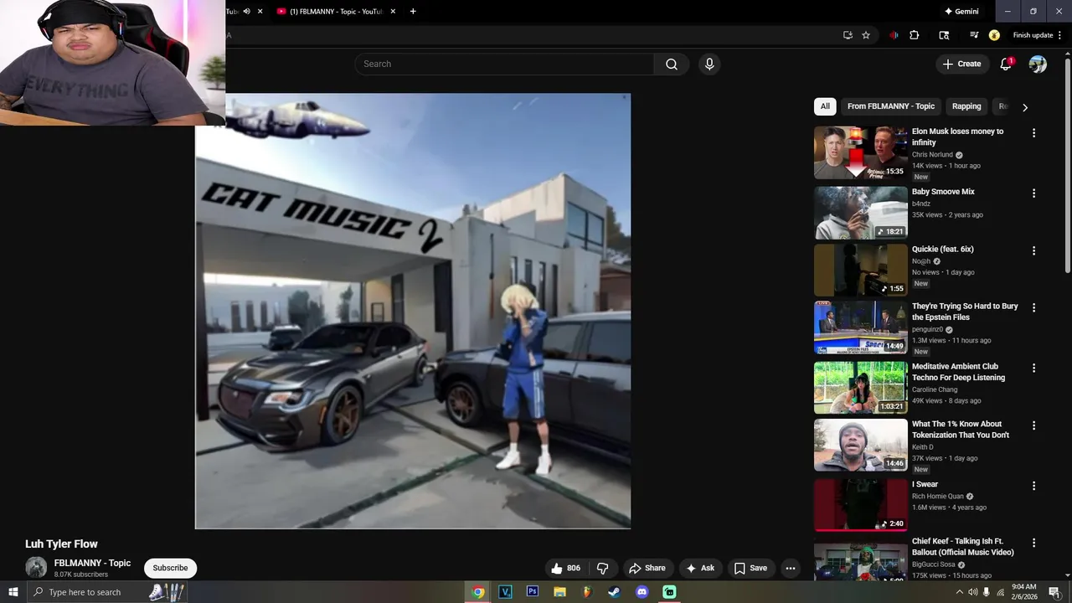The image size is (1072, 603).
Task: Open Steam from taskbar
Action: pos(614,592)
